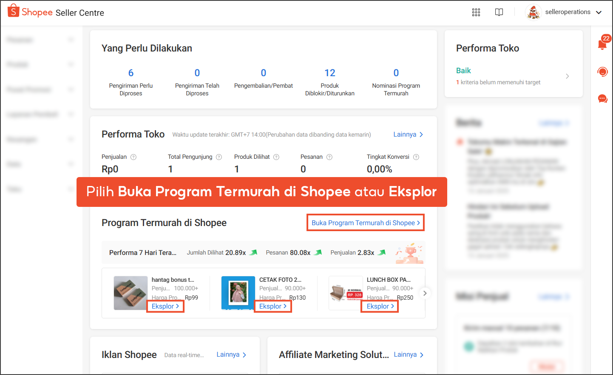The image size is (613, 375).
Task: Open Performa Toko details via its chevron arrow
Action: 568,76
